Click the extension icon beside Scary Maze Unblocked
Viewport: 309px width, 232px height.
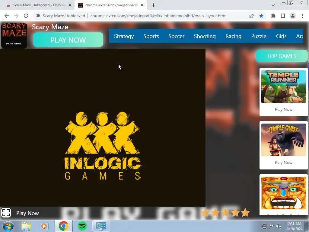(38, 16)
